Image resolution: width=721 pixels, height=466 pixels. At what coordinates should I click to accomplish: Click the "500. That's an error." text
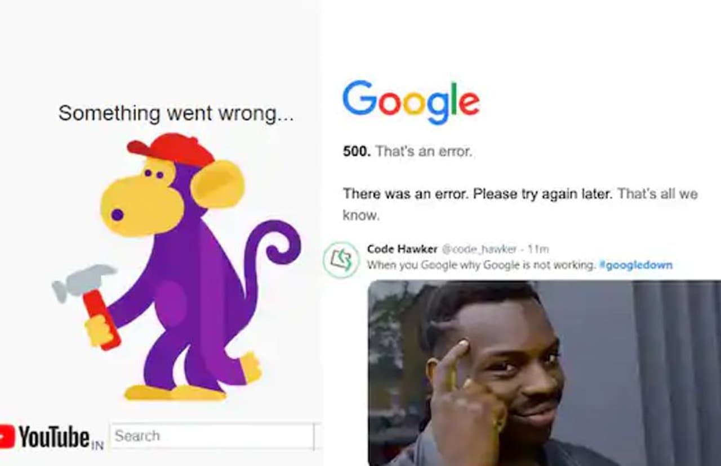[x=407, y=151]
